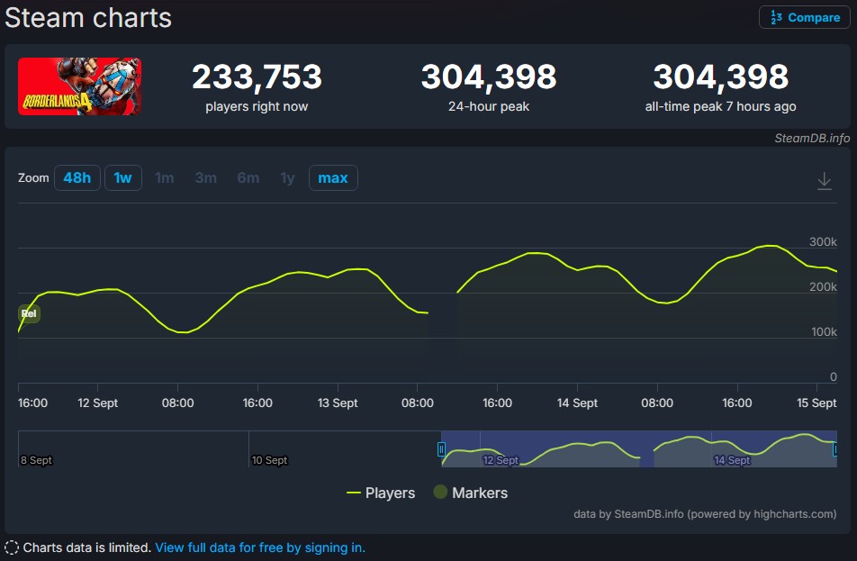857x561 pixels.
Task: Open the Borderlands 4 game thumbnail
Action: (x=80, y=86)
